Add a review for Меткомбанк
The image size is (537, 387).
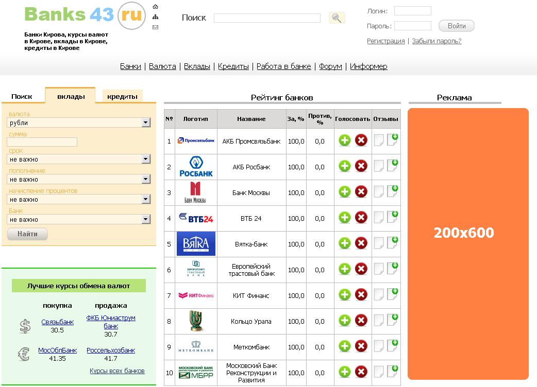(x=393, y=346)
